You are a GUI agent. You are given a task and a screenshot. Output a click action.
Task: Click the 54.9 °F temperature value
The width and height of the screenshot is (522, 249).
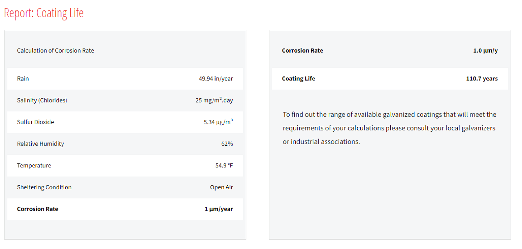point(224,165)
